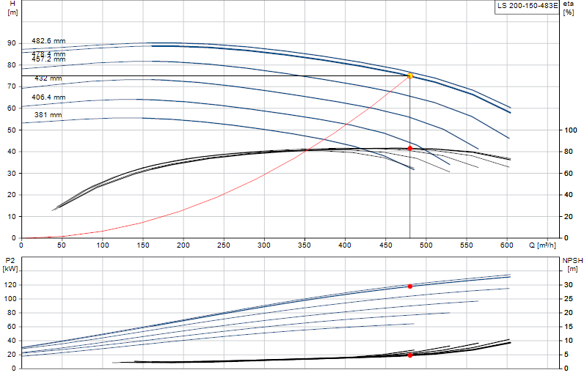
Task: Click the P2 [kW] axis label
Action: [10, 265]
